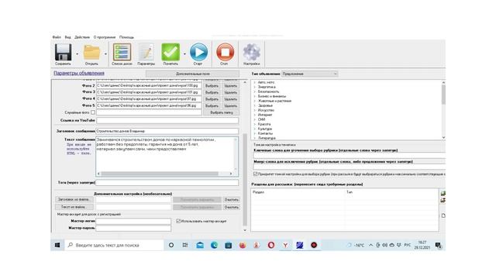The width and height of the screenshot is (496, 279).
Task: Stop posting with the red Стоп icon
Action: tap(225, 52)
